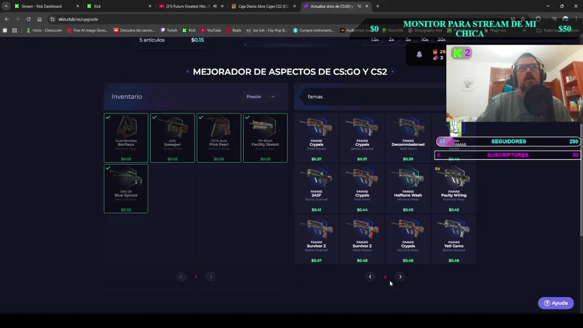Select the 20x multiplier
The height and width of the screenshot is (328, 583).
[441, 40]
